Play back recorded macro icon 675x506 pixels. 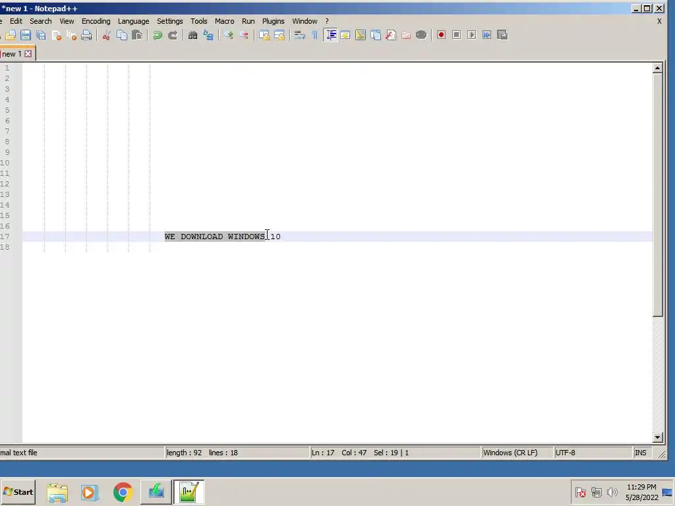pyautogui.click(x=472, y=36)
